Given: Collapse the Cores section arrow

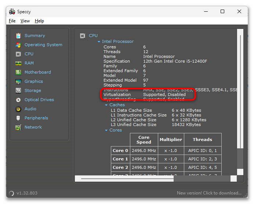Looking at the screenshot, I should tap(106, 130).
